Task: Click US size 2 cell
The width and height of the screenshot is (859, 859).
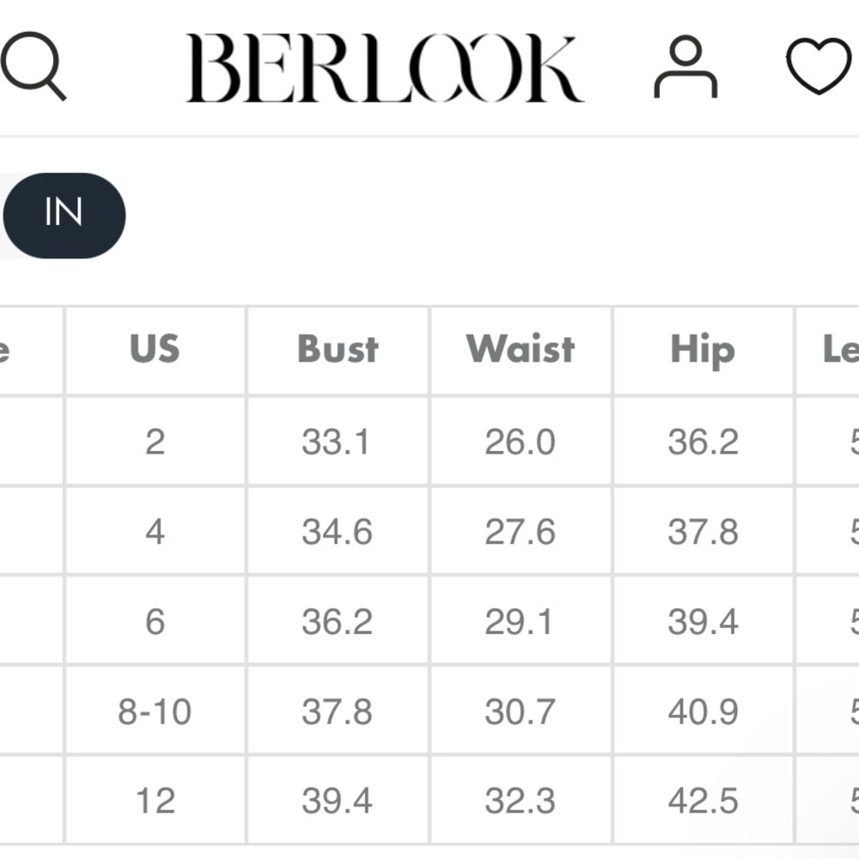Action: [x=155, y=442]
